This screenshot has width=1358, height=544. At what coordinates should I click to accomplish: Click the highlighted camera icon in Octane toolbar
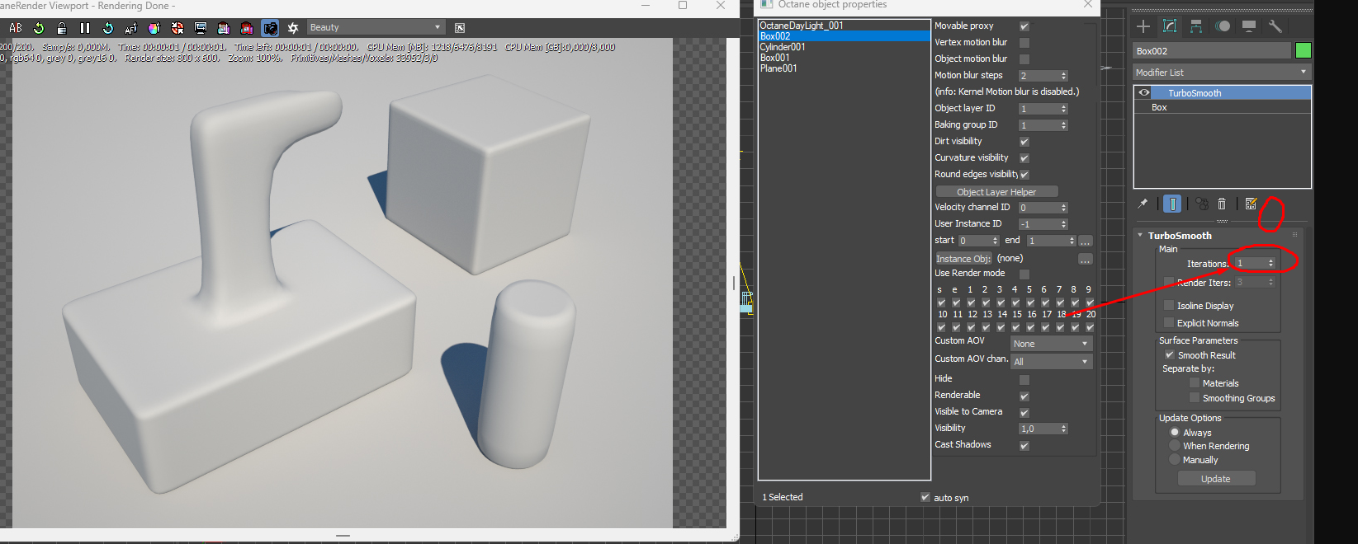270,28
